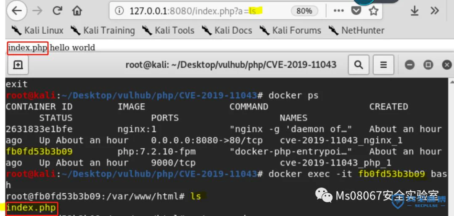The image size is (454, 216).
Task: Open the Kali Forums bookmark
Action: pos(290,30)
